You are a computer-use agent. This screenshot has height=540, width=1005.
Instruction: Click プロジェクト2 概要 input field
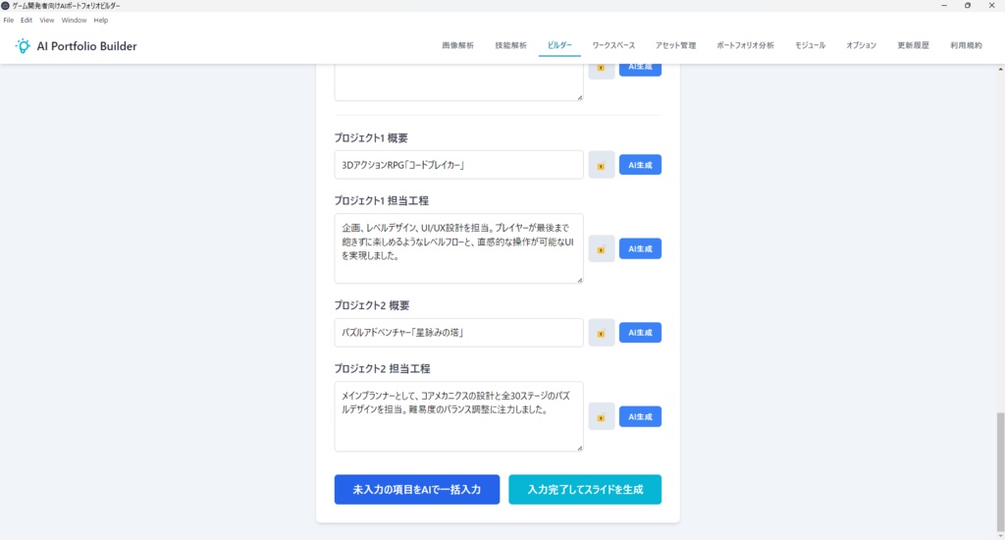click(459, 333)
